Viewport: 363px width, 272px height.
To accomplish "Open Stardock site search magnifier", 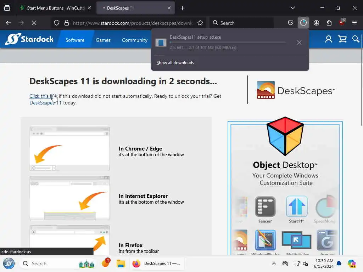I will 356,39.
